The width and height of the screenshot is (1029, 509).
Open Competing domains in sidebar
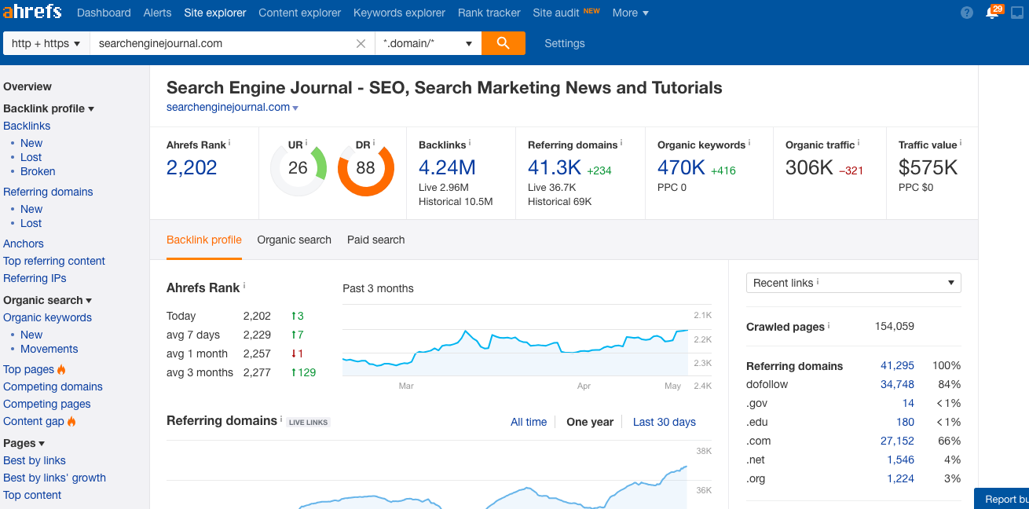point(53,386)
